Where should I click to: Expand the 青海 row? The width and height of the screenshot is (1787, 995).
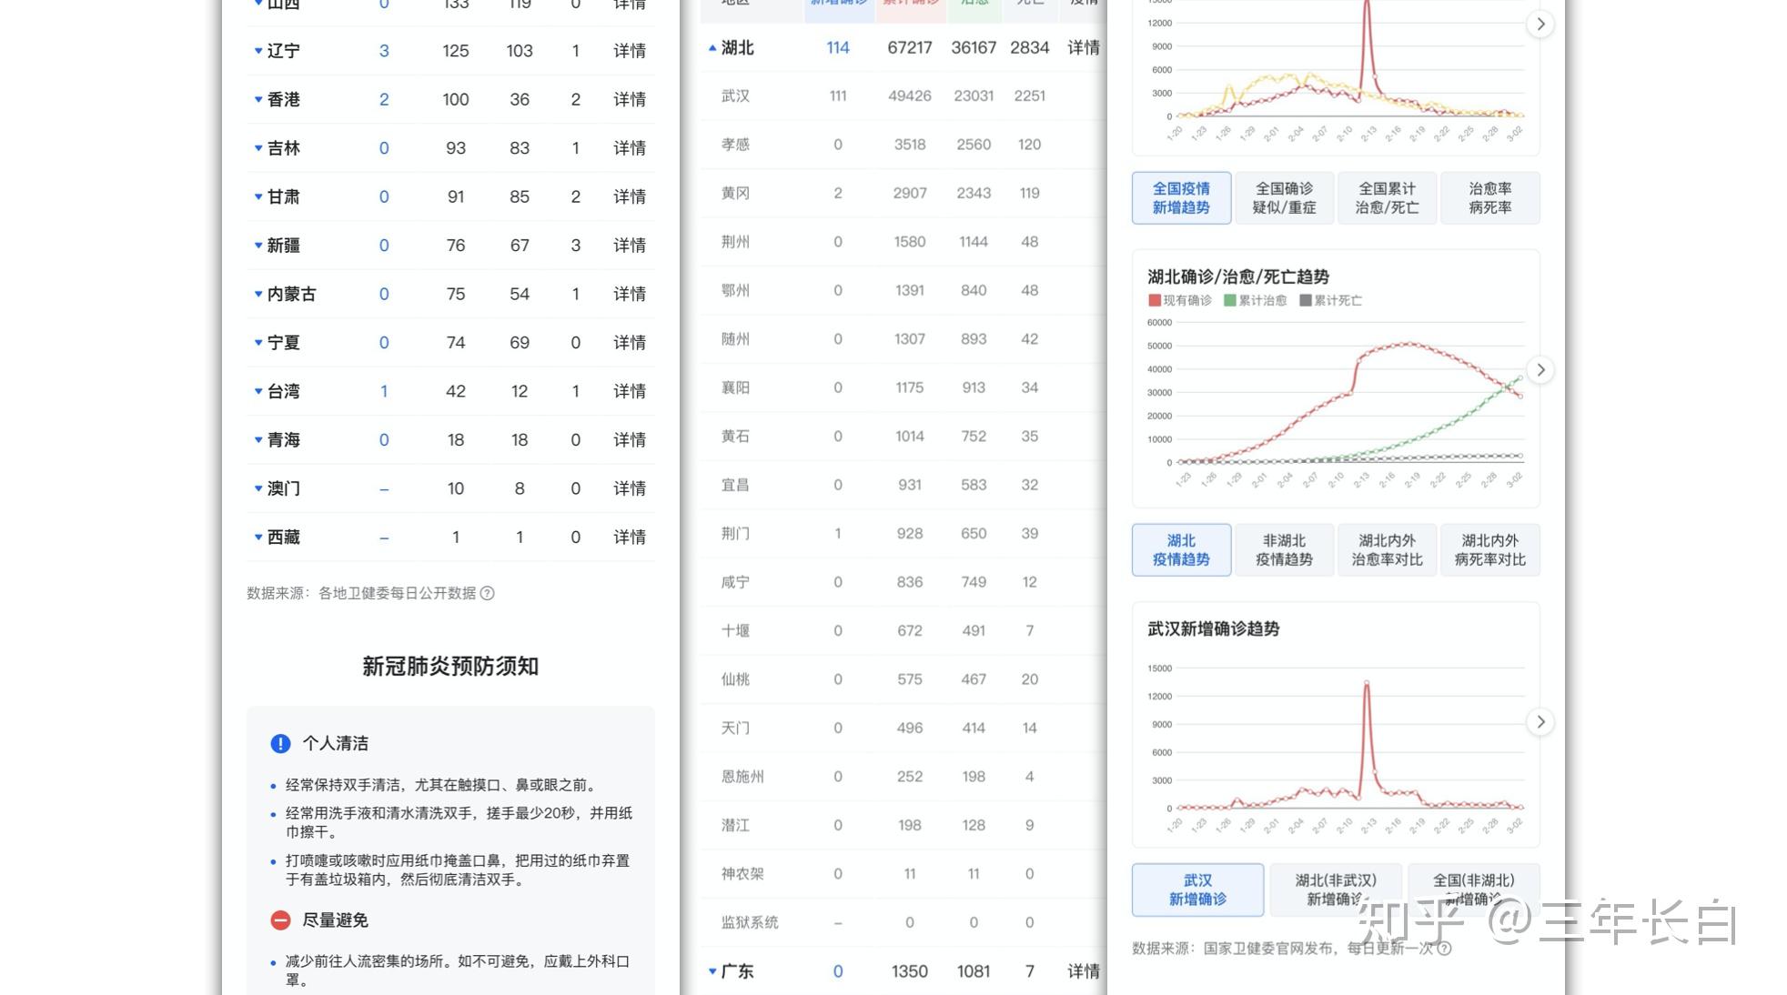(x=257, y=440)
